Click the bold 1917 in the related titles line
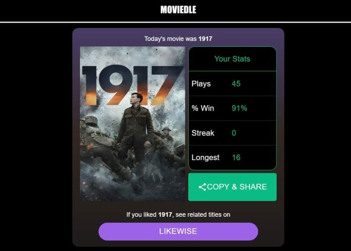Viewport: 351px width, 251px height. (165, 215)
